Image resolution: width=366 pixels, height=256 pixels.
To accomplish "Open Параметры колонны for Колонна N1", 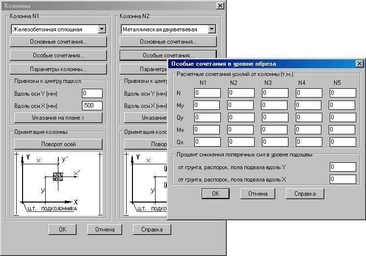I will click(58, 69).
